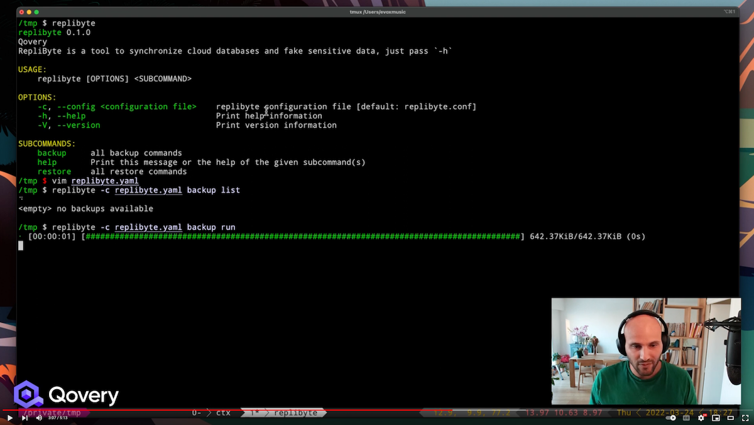Click the [00:00:01] elapsed time
This screenshot has width=754, height=425.
point(52,237)
